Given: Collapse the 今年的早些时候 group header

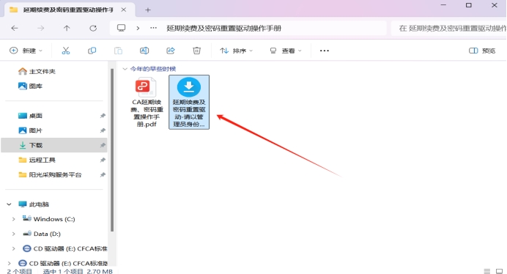Looking at the screenshot, I should coord(125,69).
